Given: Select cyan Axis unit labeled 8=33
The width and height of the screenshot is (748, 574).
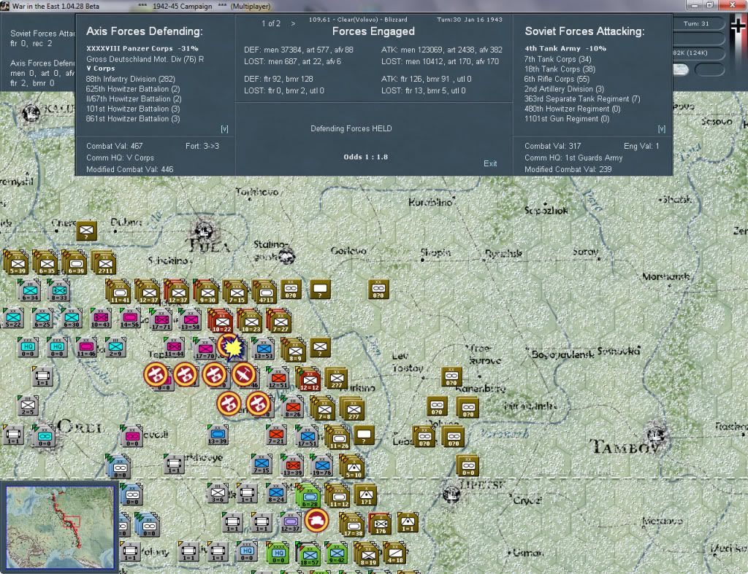Looking at the screenshot, I should point(58,290).
